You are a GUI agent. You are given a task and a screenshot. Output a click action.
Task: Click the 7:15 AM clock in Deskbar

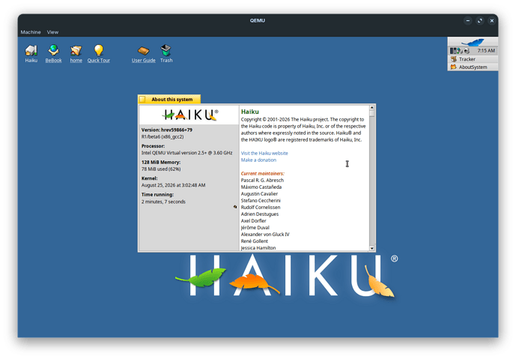[x=486, y=51]
